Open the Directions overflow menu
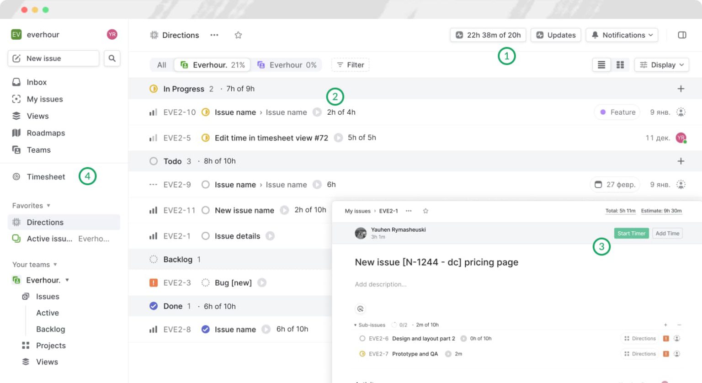This screenshot has height=383, width=702. click(x=214, y=35)
